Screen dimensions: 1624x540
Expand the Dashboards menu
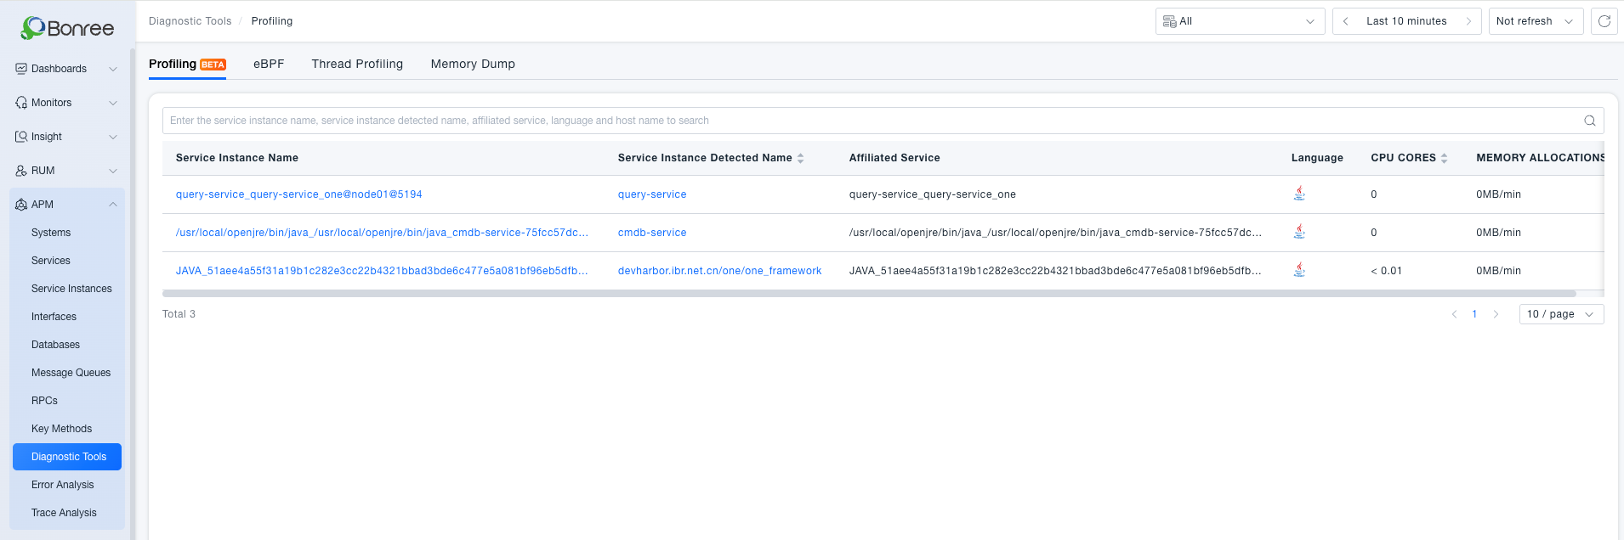point(113,69)
